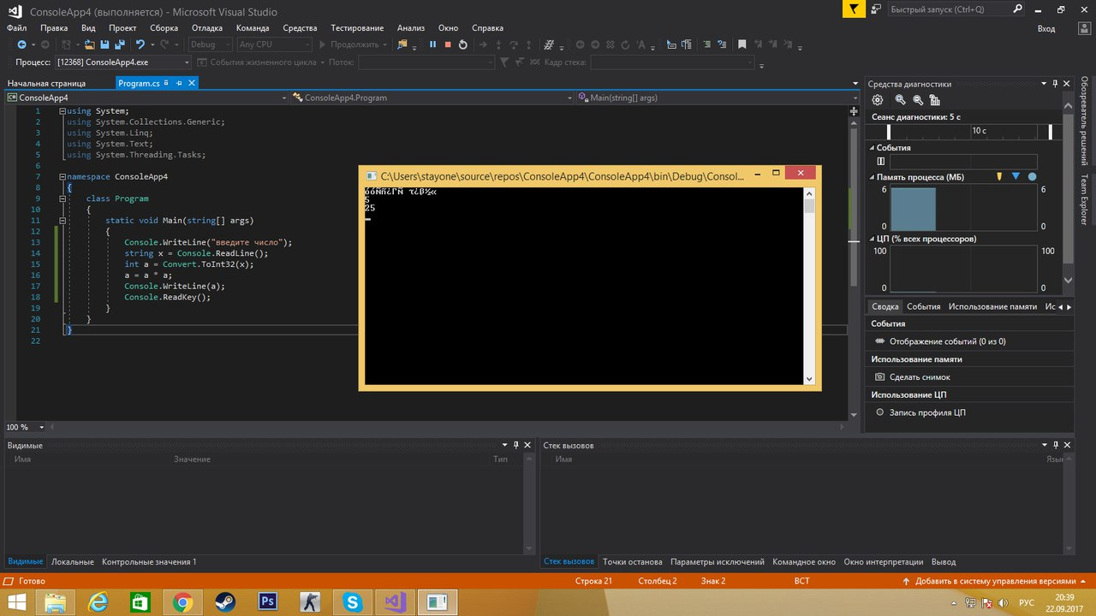The image size is (1096, 616).
Task: Open the Any CPU platform dropdown
Action: click(274, 44)
